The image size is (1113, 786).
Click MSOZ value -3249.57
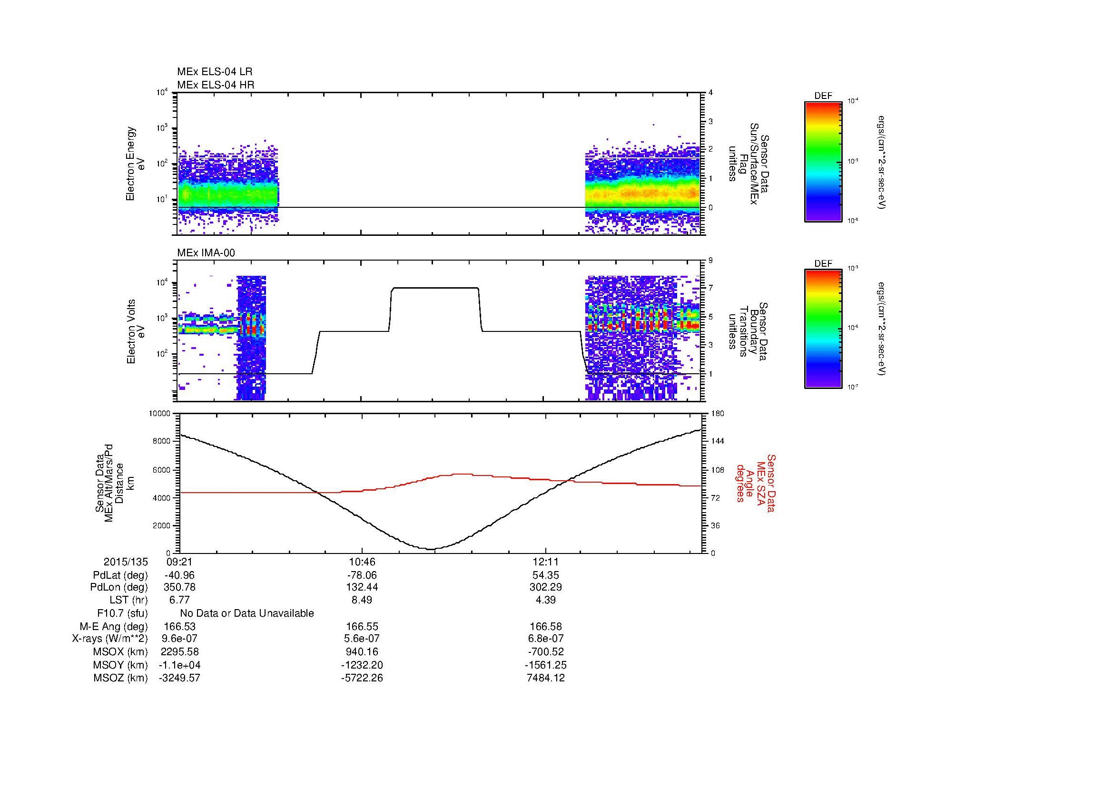point(179,678)
